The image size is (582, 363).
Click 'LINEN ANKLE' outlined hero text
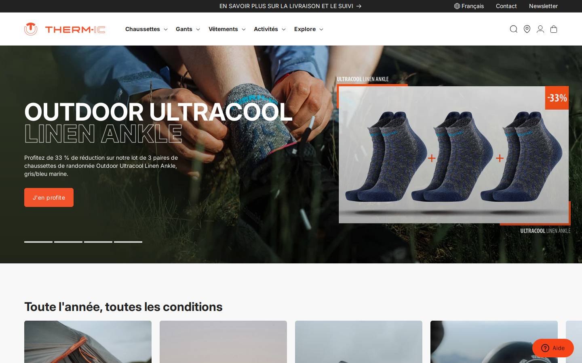tap(103, 134)
